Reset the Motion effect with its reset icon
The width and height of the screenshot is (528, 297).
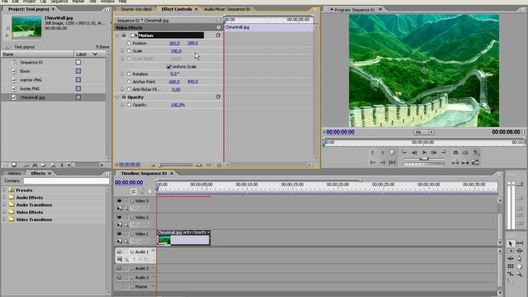pyautogui.click(x=218, y=35)
